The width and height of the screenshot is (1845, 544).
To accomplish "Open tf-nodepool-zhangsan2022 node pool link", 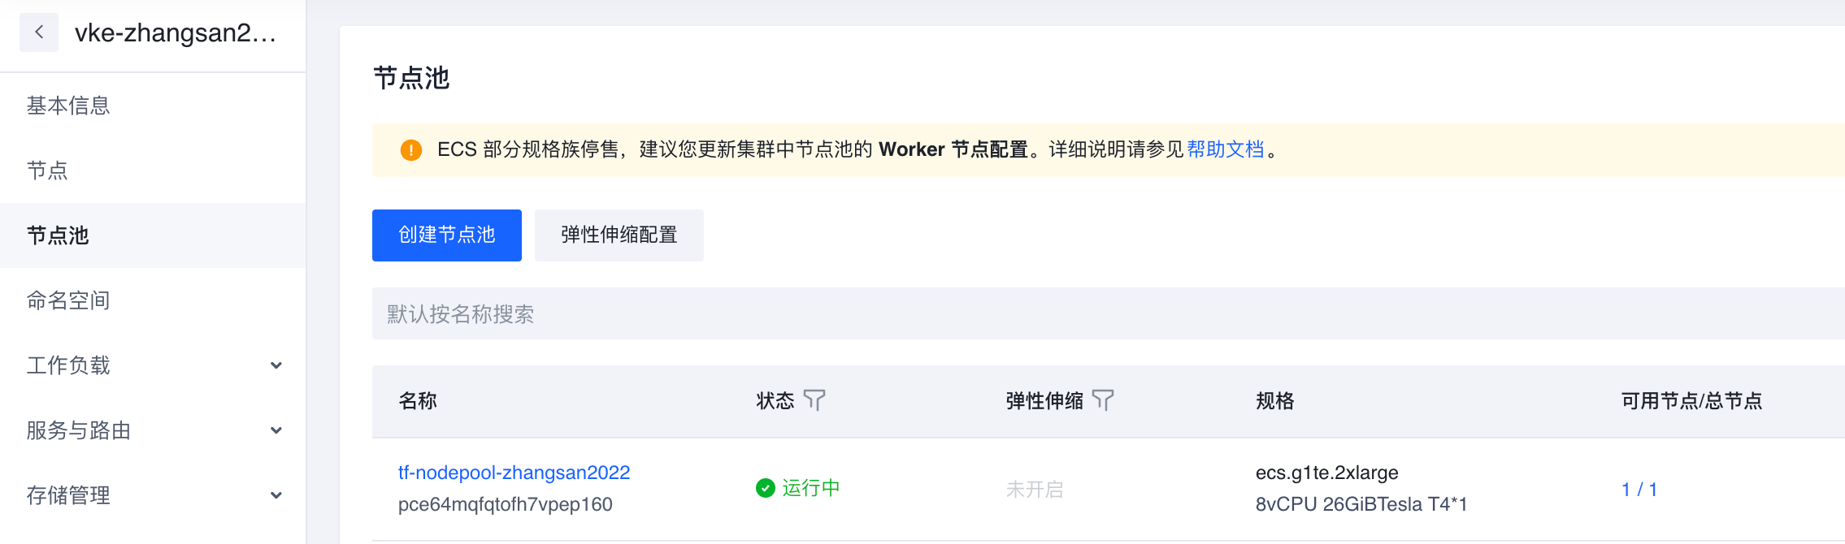I will (x=514, y=473).
